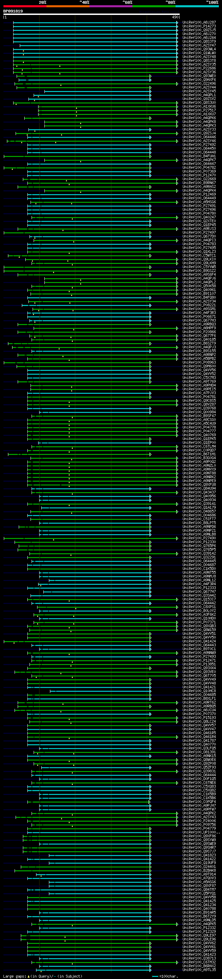Select the UniRef100_Q32291 label

coord(199,557)
